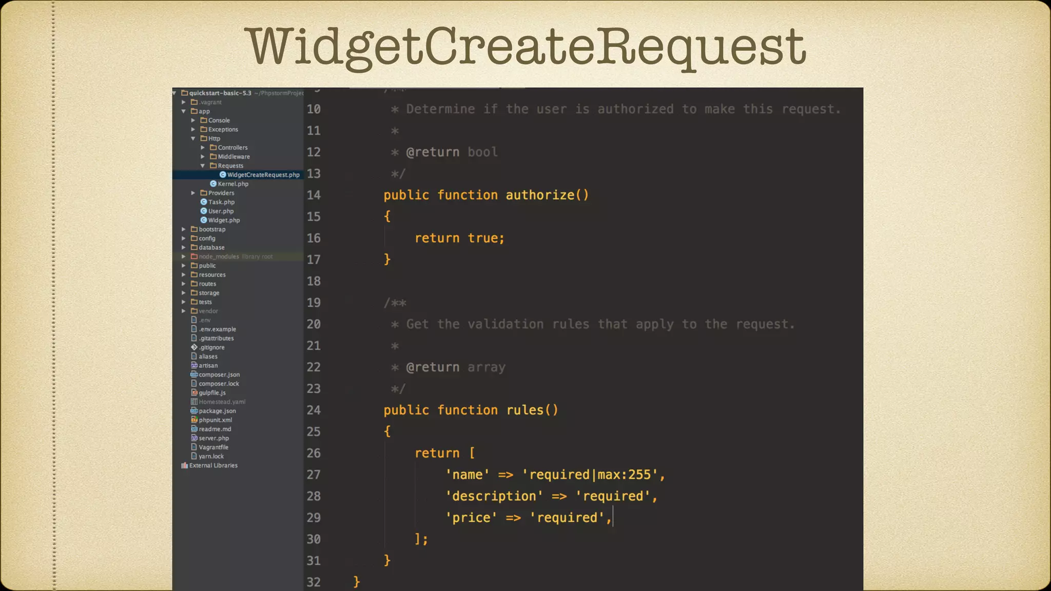Collapse the app folder arrow
Image resolution: width=1051 pixels, height=591 pixels.
[x=184, y=111]
